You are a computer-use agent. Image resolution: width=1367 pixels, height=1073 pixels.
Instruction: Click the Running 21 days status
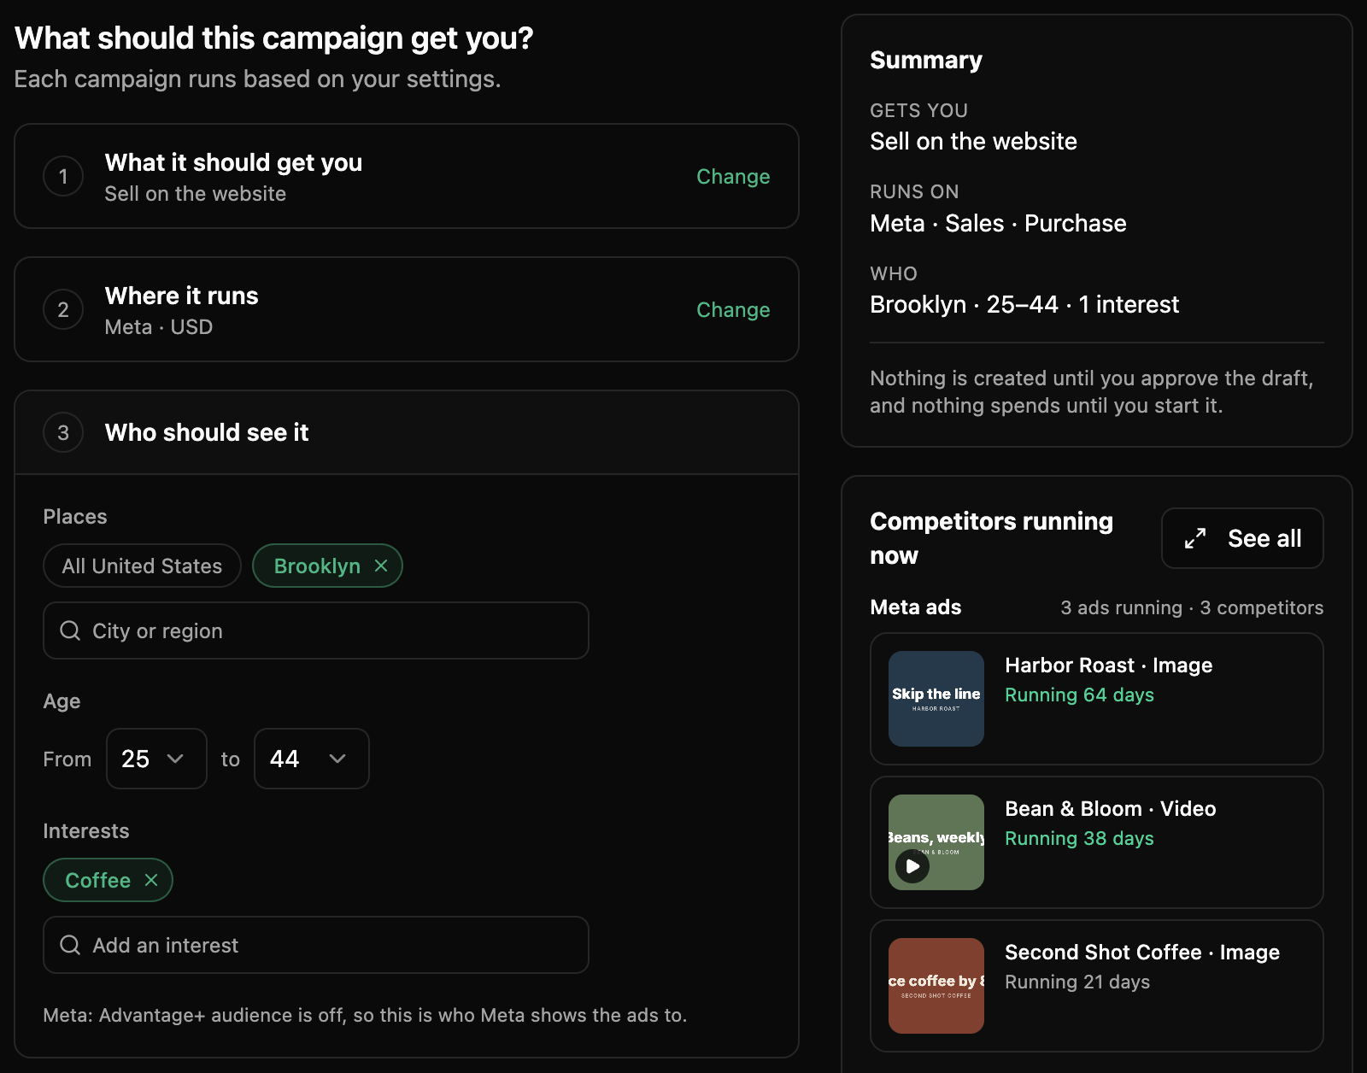1077,982
